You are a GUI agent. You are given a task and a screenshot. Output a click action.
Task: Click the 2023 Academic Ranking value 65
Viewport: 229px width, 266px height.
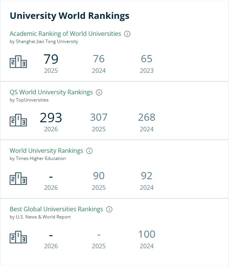click(147, 59)
